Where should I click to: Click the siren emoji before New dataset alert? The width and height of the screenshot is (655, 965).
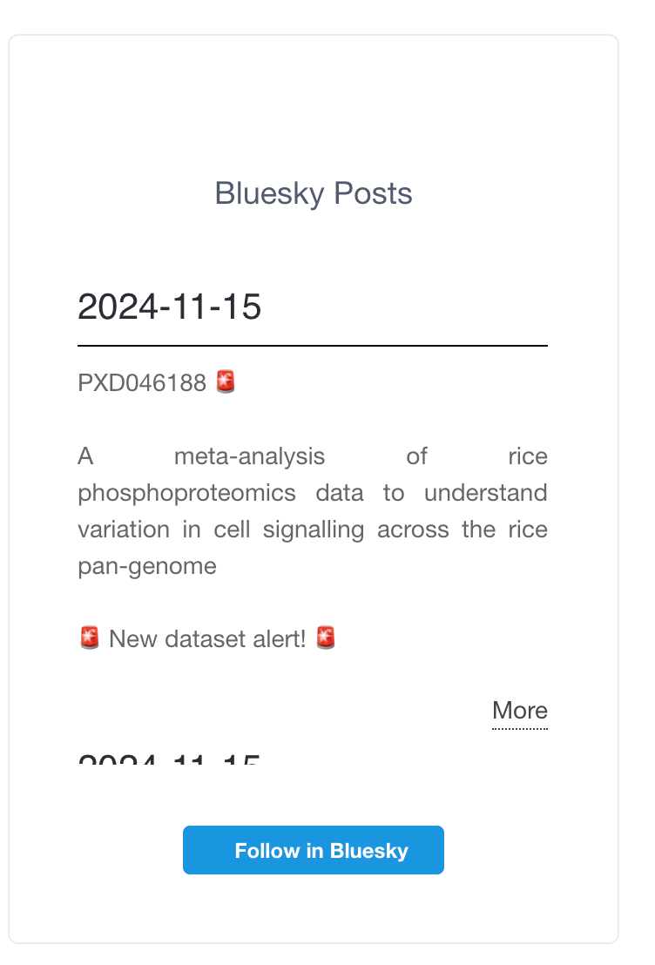(89, 638)
